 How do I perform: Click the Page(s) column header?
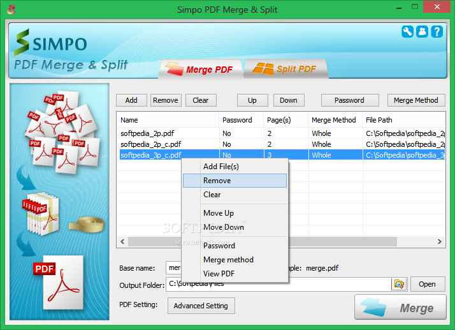[286, 120]
